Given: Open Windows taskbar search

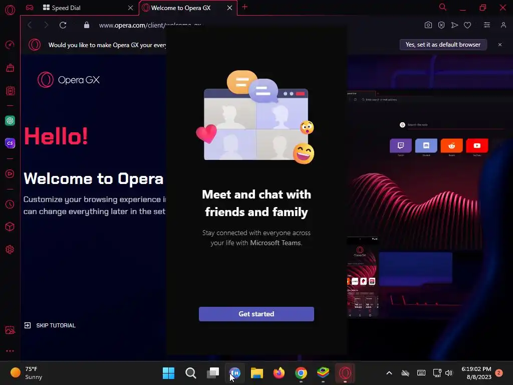Looking at the screenshot, I should (191, 373).
